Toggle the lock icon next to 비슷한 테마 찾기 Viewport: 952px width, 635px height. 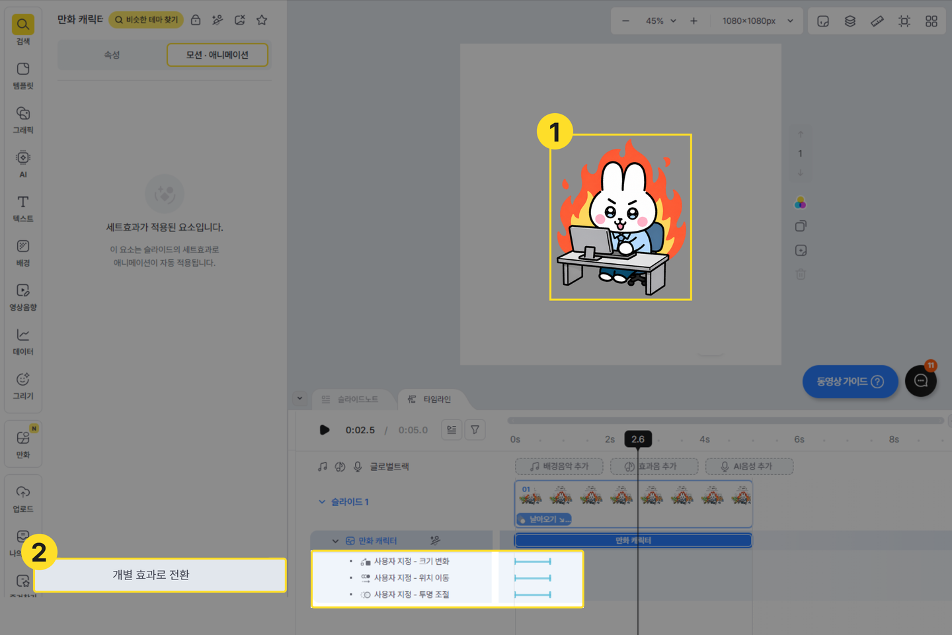coord(196,20)
